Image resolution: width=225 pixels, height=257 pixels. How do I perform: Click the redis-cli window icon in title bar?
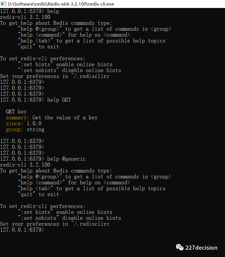pos(3,4)
